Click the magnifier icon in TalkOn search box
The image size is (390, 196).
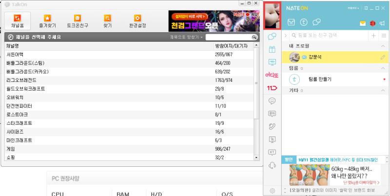[254, 38]
